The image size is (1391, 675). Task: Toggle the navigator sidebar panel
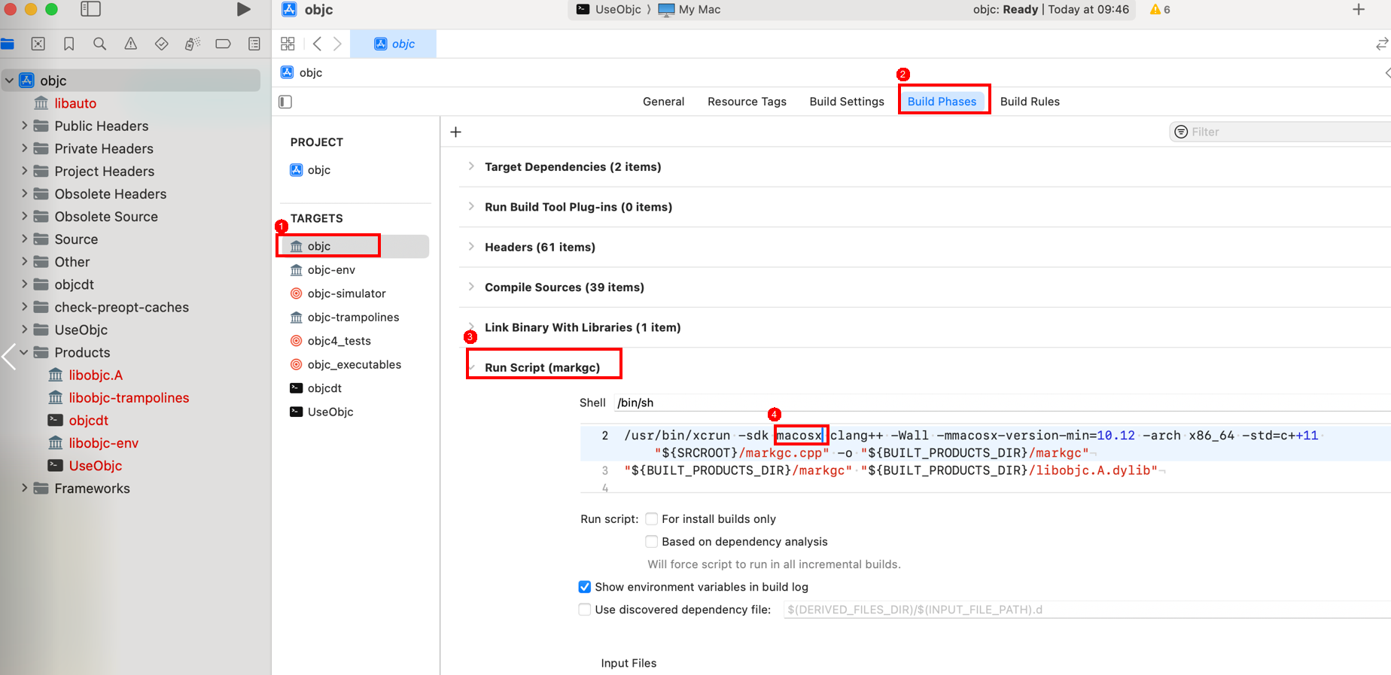click(x=90, y=9)
